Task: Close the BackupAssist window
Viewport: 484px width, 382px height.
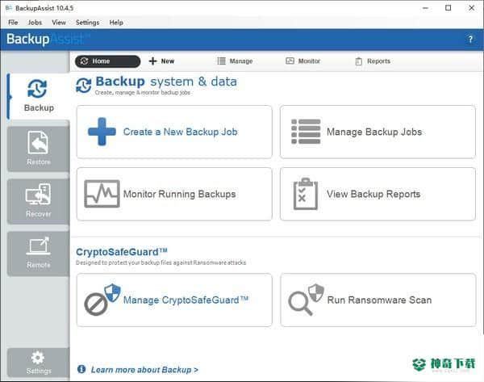Action: point(472,8)
